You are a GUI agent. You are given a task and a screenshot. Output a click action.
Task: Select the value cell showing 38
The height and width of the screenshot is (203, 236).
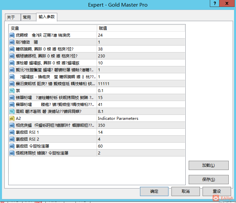[141, 49]
